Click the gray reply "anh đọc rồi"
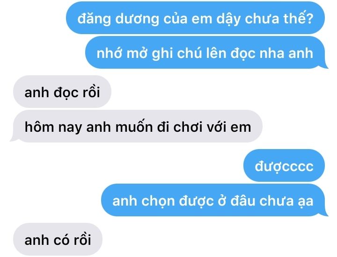Screen dimensions: 337x257 click(x=62, y=92)
